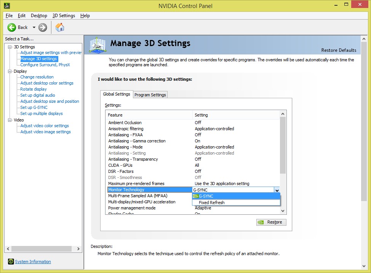This screenshot has width=371, height=273.
Task: Select the Maximum pre-rendered frames row
Action: tap(193, 184)
